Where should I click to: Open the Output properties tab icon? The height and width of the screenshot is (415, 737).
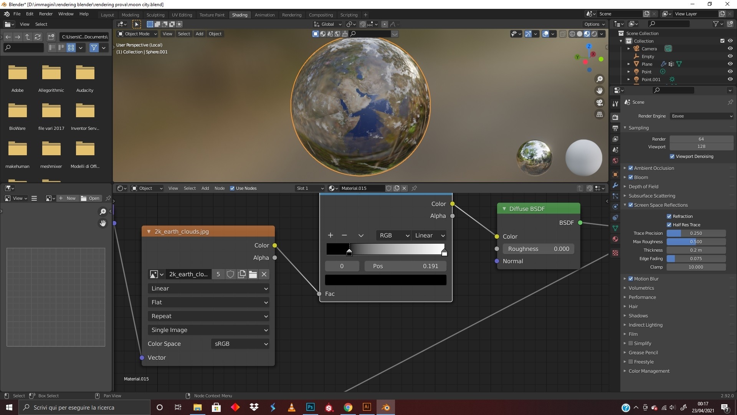tap(615, 128)
